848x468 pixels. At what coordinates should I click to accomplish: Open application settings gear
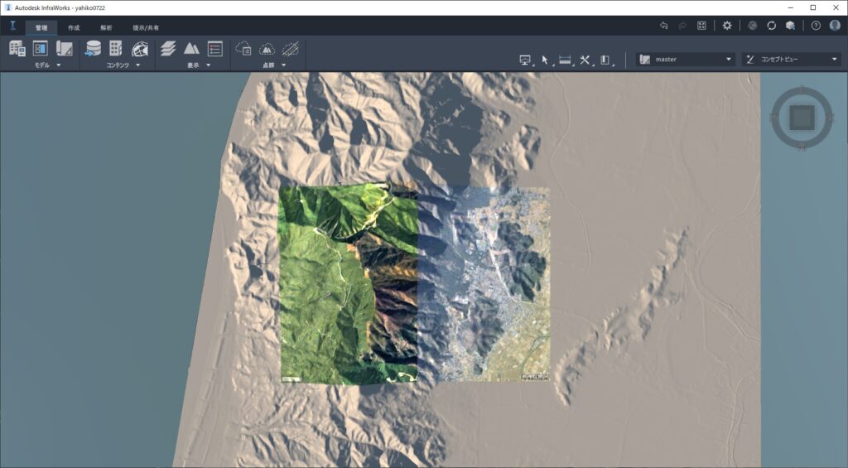click(x=727, y=26)
